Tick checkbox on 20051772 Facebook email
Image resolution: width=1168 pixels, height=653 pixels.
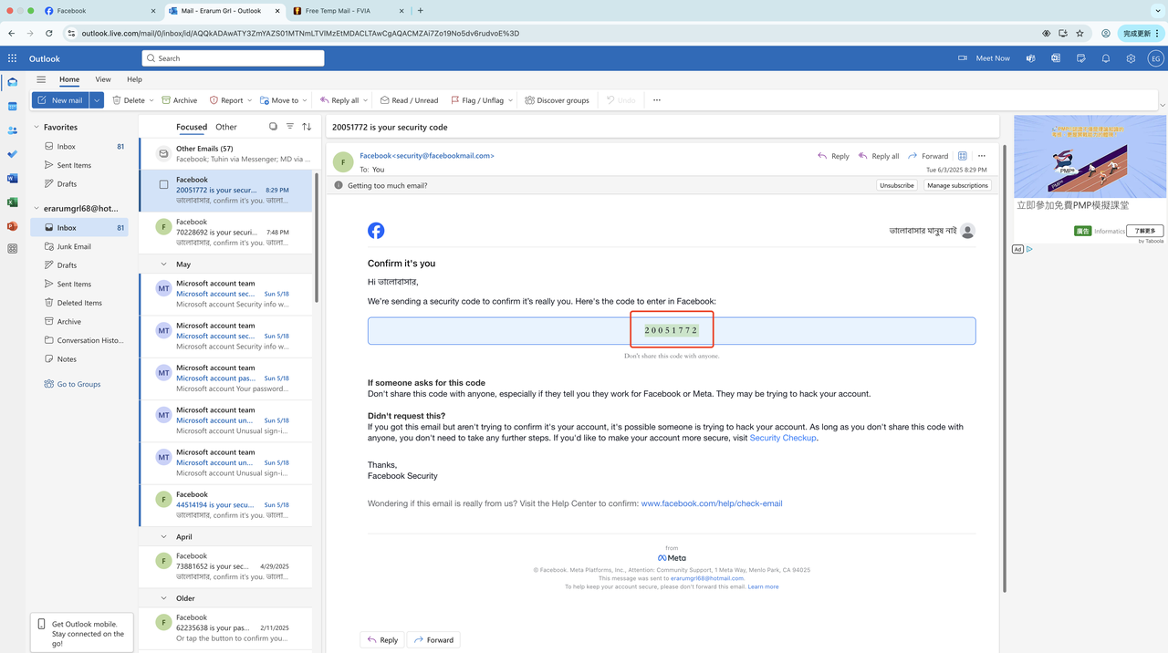click(x=163, y=184)
